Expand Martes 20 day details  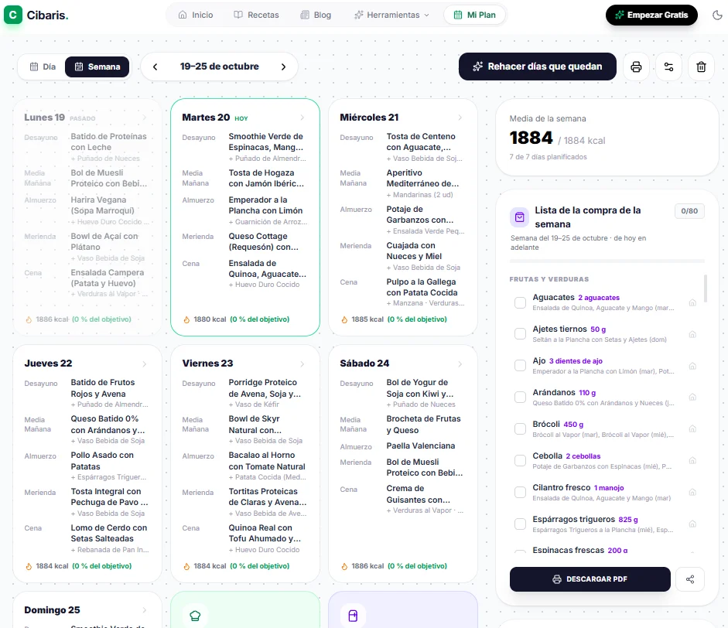[302, 118]
